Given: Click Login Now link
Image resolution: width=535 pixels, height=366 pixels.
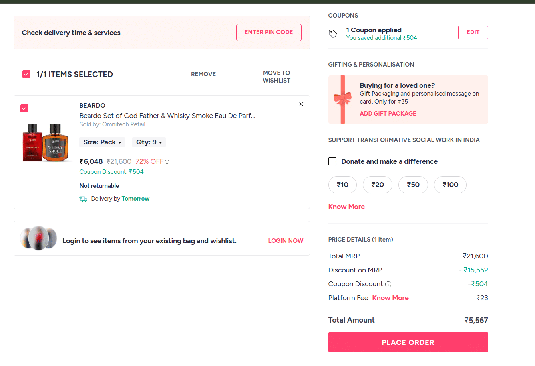Looking at the screenshot, I should [x=286, y=241].
